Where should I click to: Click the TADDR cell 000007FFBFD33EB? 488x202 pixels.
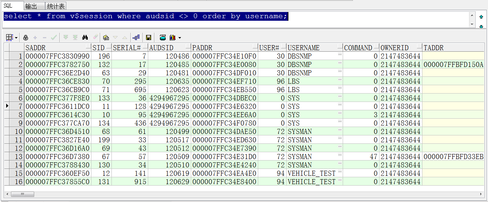[453, 157]
